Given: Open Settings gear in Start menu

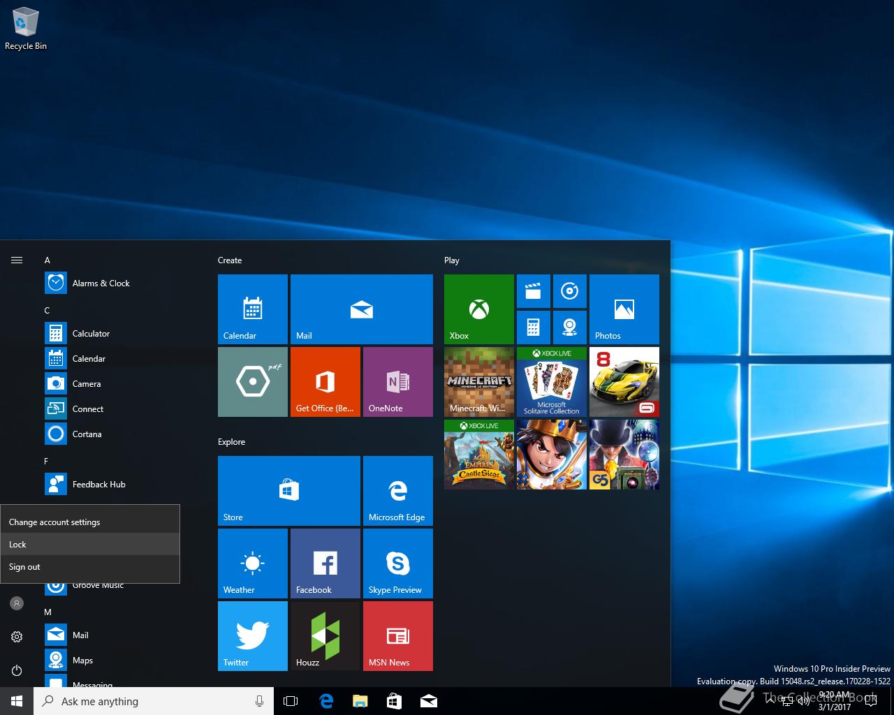Looking at the screenshot, I should pyautogui.click(x=17, y=637).
